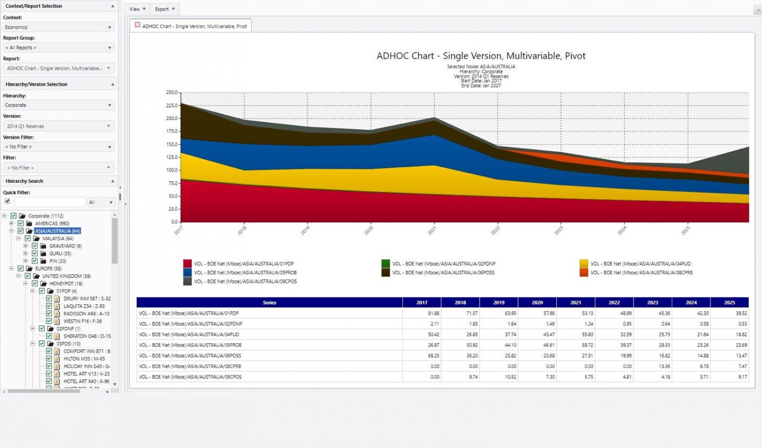Click the DRURY INN S67 document icon
The height and width of the screenshot is (448, 762).
[x=57, y=299]
